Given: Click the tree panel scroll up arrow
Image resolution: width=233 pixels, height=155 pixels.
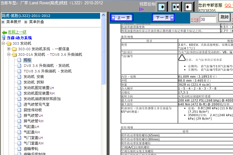Looking at the screenshot, I should pyautogui.click(x=103, y=15).
